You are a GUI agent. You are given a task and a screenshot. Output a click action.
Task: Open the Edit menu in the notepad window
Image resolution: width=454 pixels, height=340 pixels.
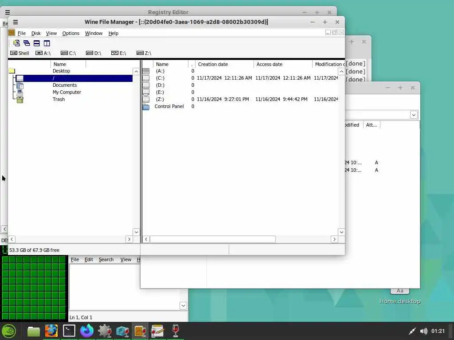pos(89,259)
